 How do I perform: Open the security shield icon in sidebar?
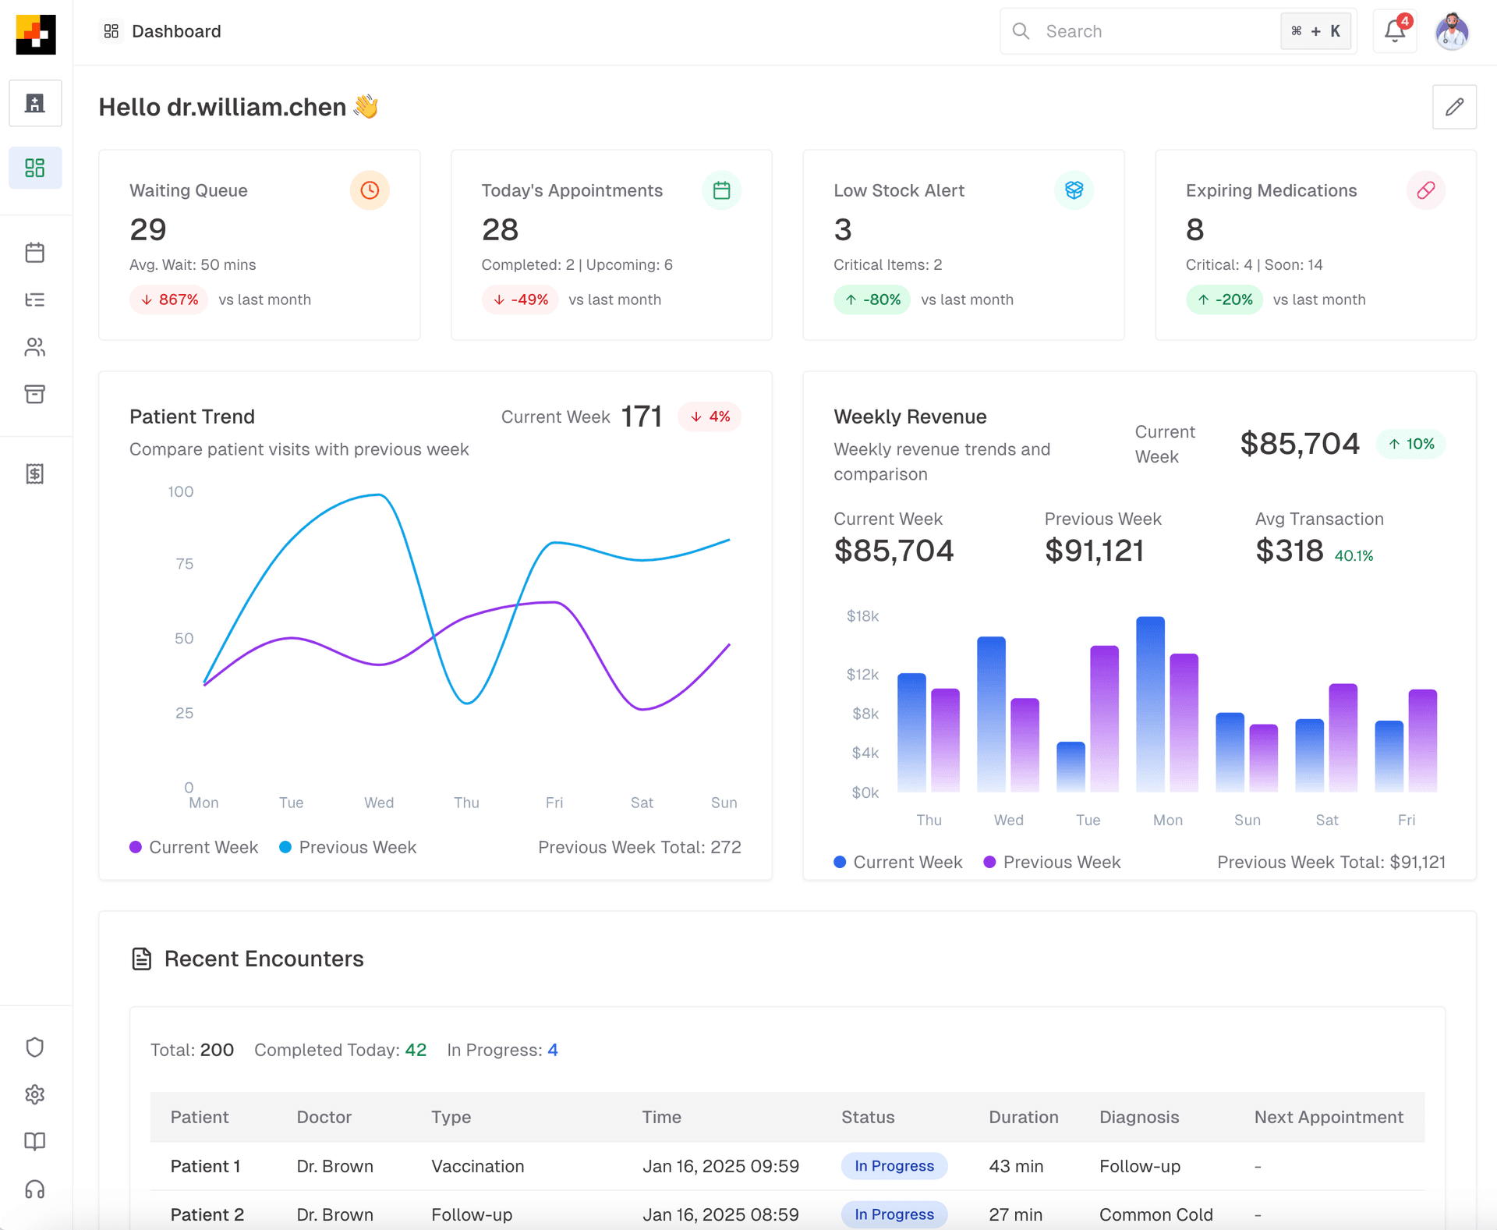coord(35,1047)
